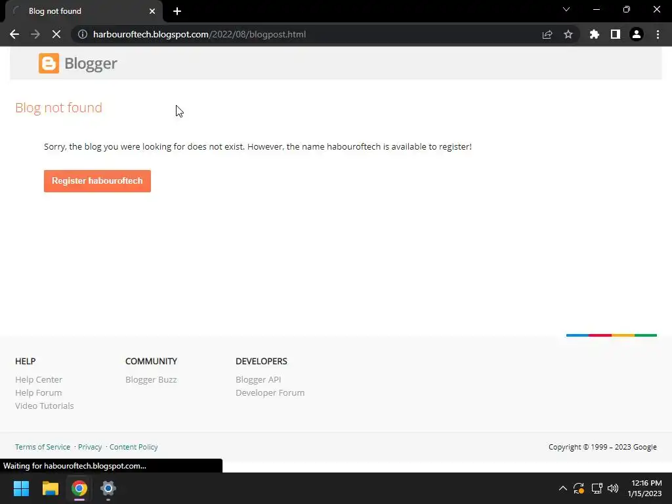The height and width of the screenshot is (504, 672).
Task: Open the Chrome profile avatar
Action: point(637,34)
